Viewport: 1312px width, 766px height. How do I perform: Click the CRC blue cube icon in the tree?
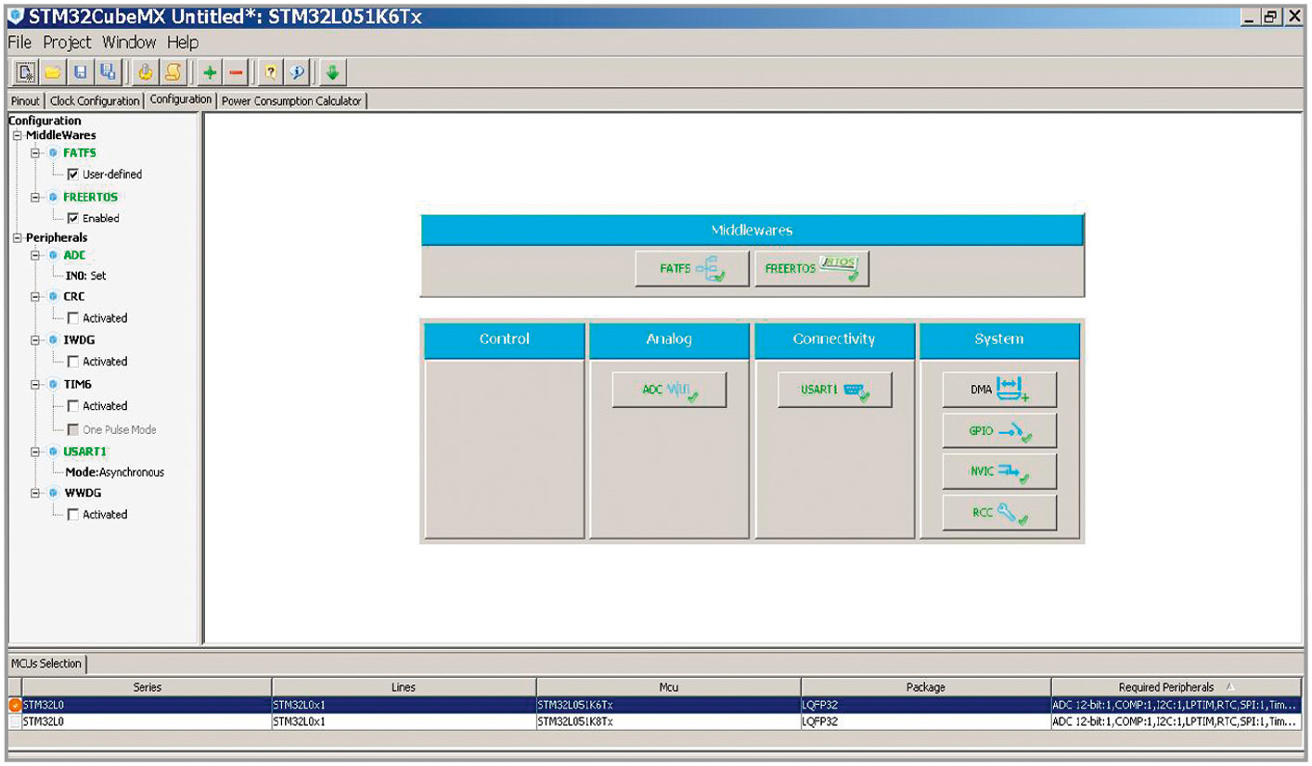[x=53, y=297]
